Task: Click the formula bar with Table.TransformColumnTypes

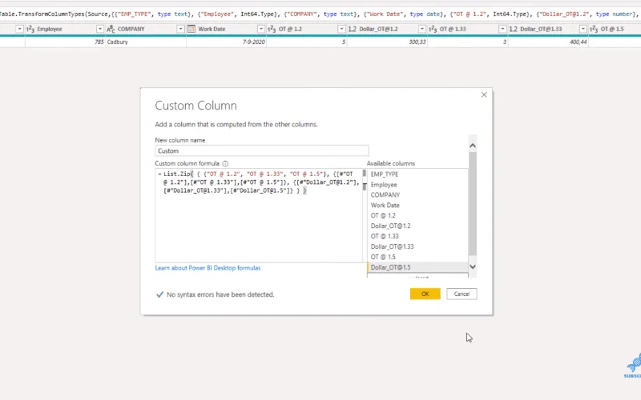Action: [x=320, y=14]
